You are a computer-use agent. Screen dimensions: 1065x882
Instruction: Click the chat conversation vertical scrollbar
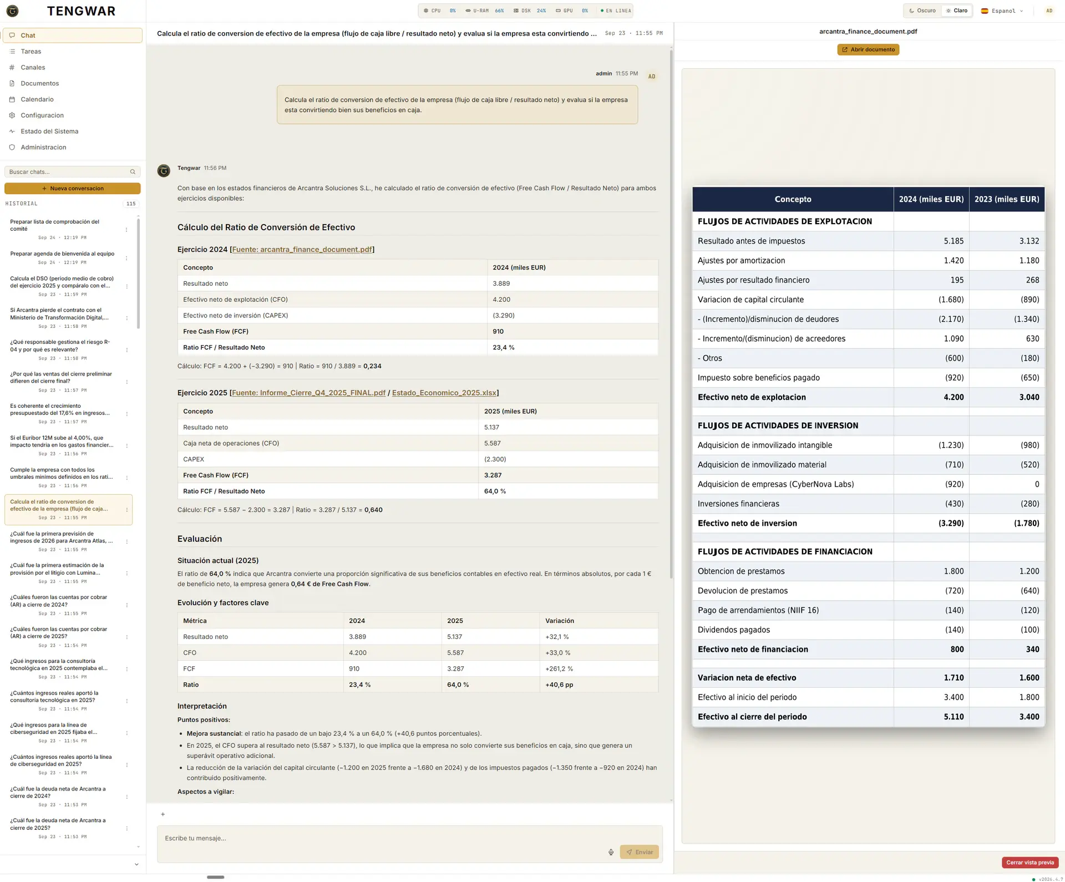click(671, 315)
